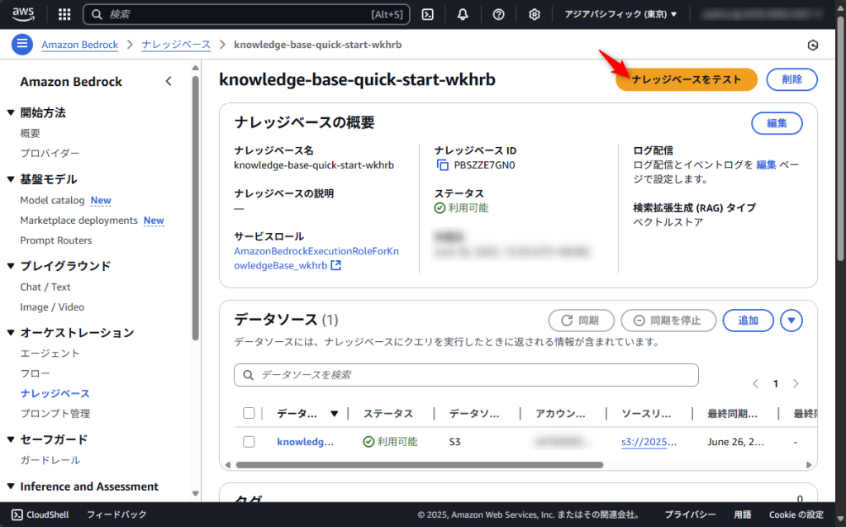Open プロンプト管理 in the sidebar
The height and width of the screenshot is (527, 846).
tap(55, 413)
